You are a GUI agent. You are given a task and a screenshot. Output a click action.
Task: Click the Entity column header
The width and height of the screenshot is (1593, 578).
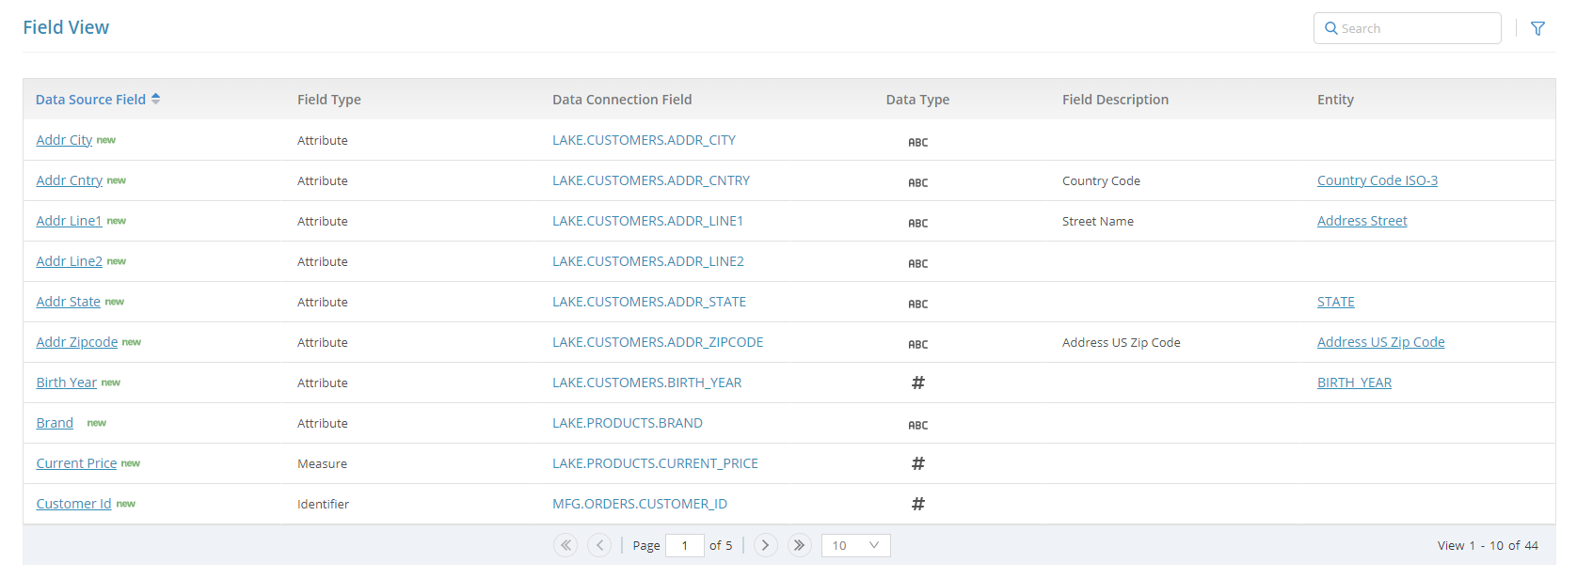pyautogui.click(x=1335, y=100)
